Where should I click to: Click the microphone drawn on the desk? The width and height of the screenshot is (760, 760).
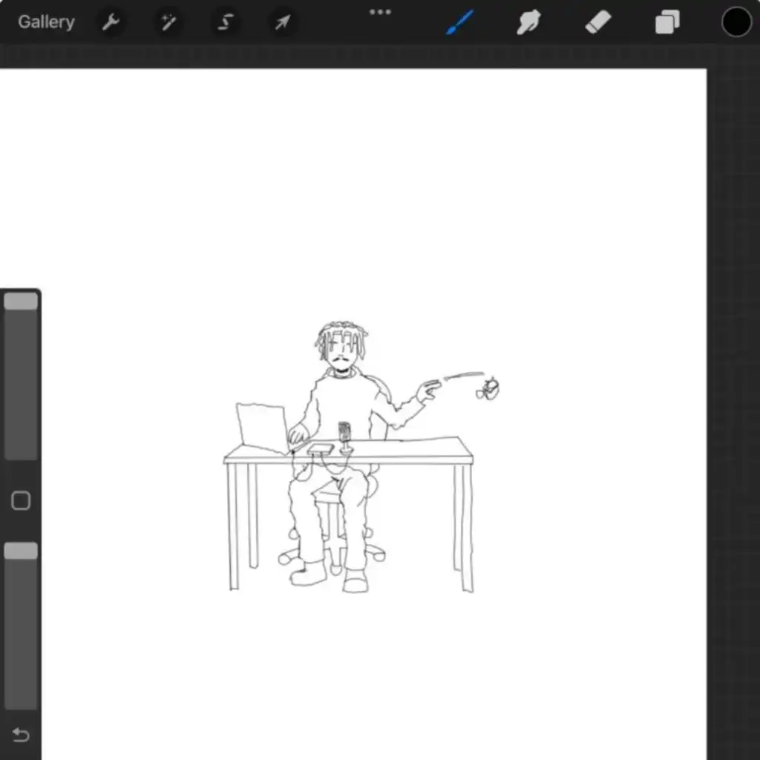344,438
